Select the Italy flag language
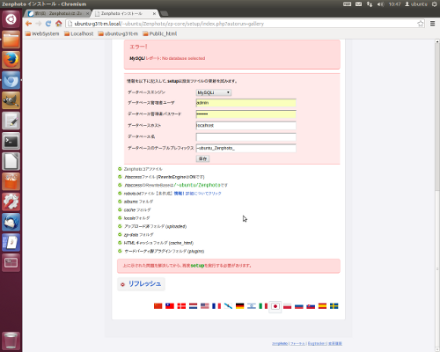Screen dimensions: 440x352 coord(263,306)
